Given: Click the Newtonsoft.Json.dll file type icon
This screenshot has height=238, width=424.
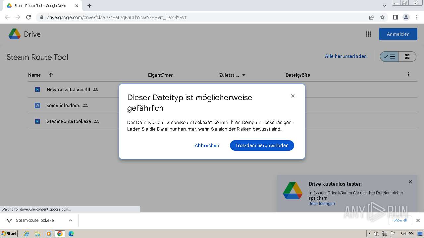Looking at the screenshot, I should click(37, 90).
